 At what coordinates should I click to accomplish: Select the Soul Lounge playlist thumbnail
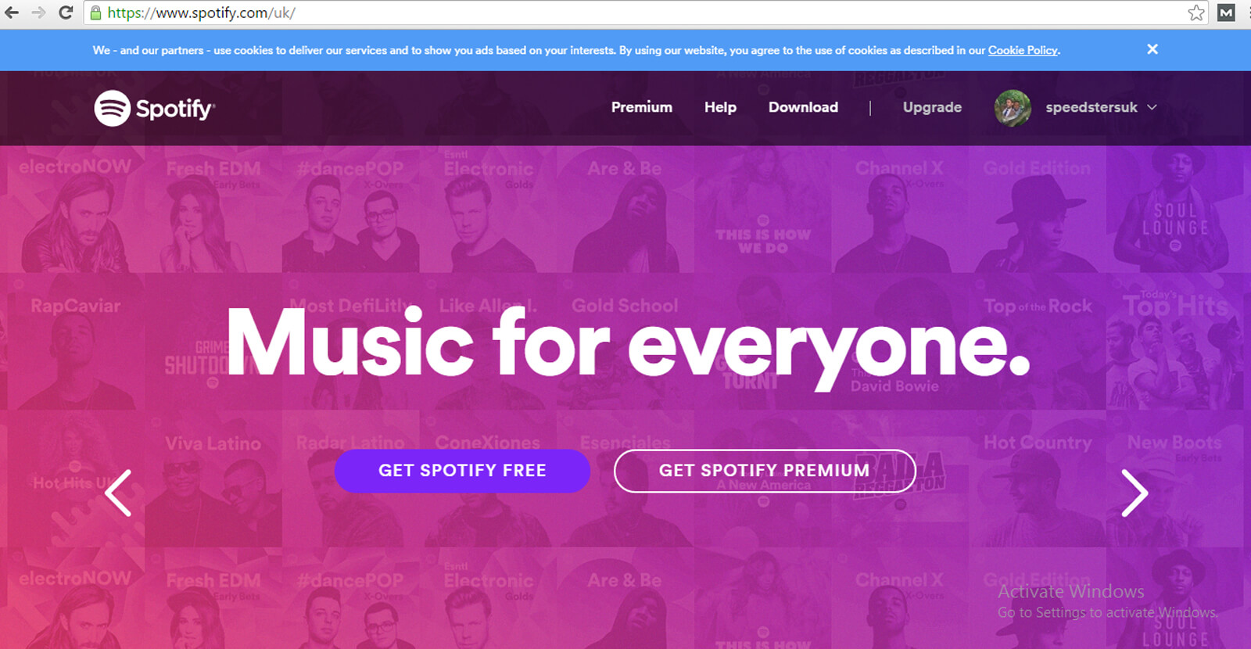point(1174,209)
